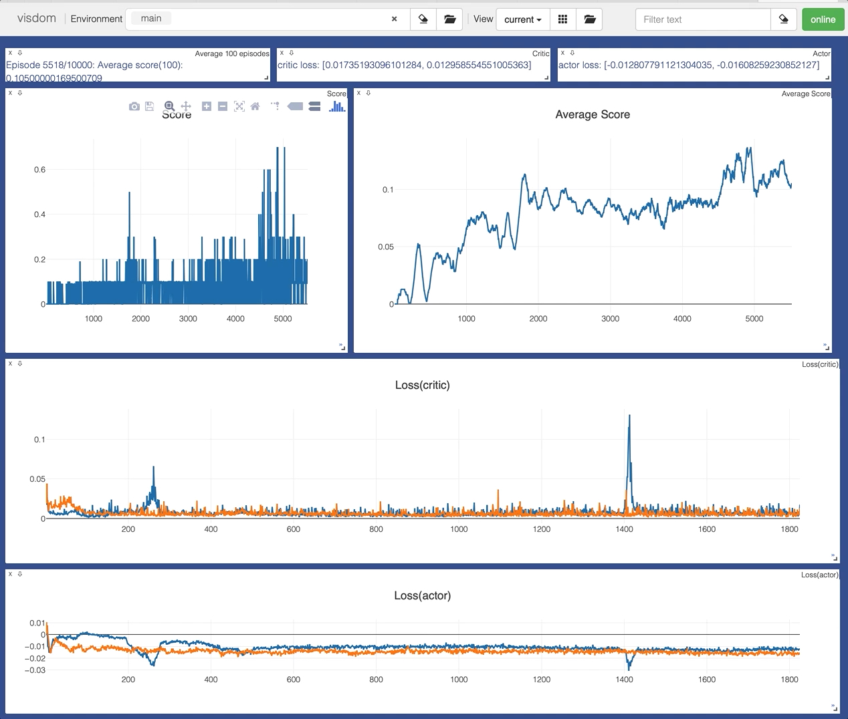This screenshot has width=848, height=719.
Task: Close the Score plot pane
Action: point(10,93)
